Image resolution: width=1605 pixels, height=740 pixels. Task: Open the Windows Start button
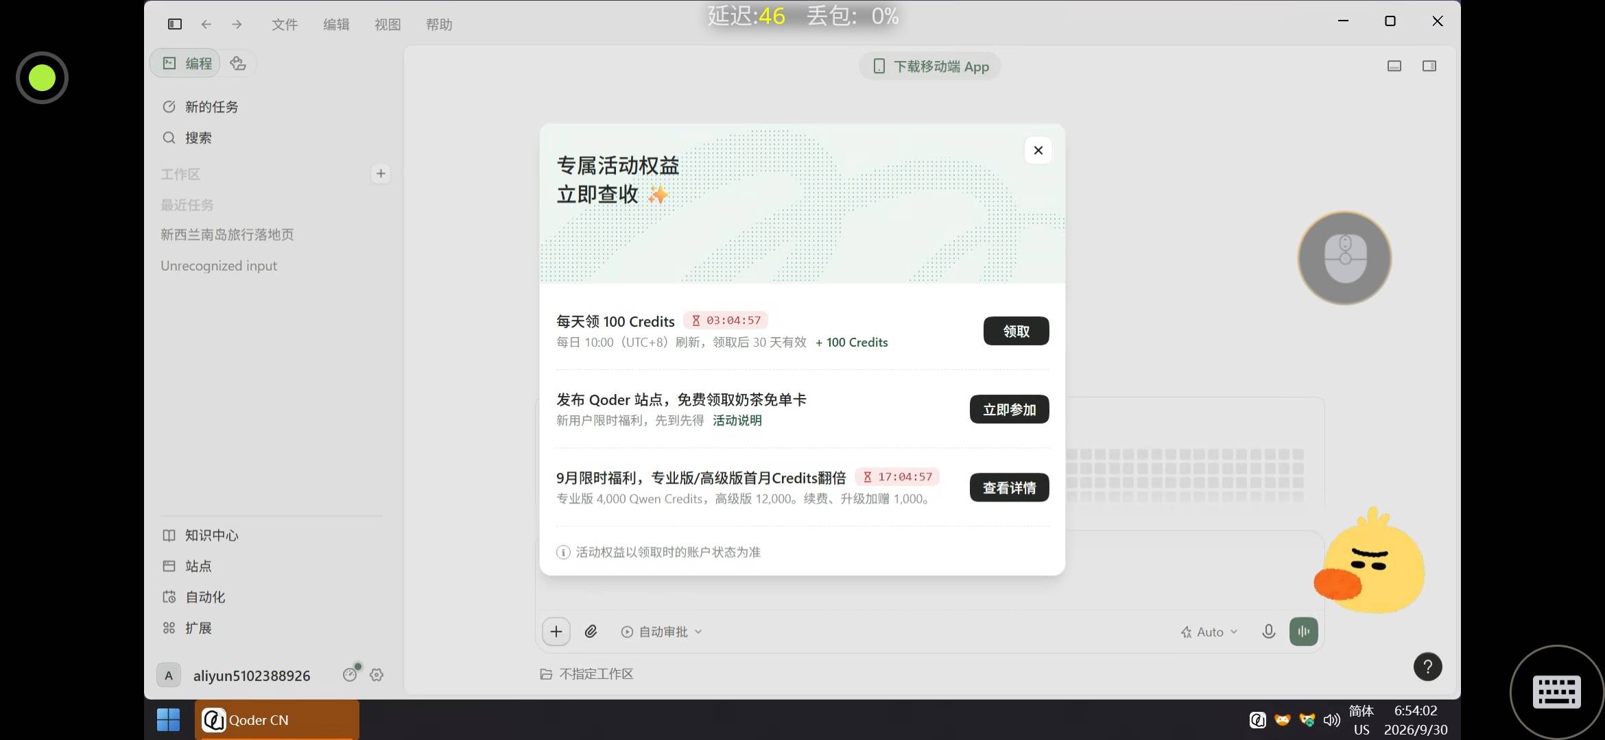[x=168, y=719]
